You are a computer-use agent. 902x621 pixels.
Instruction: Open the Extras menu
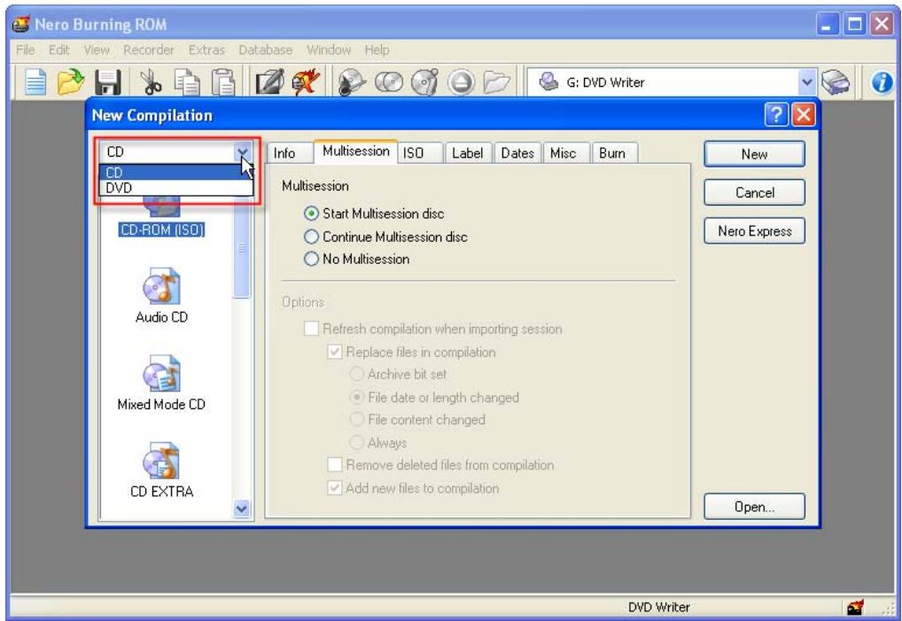pyautogui.click(x=206, y=50)
